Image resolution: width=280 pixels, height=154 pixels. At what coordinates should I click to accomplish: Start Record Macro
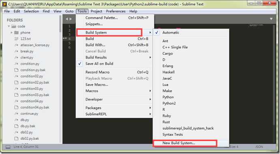coord(115,72)
